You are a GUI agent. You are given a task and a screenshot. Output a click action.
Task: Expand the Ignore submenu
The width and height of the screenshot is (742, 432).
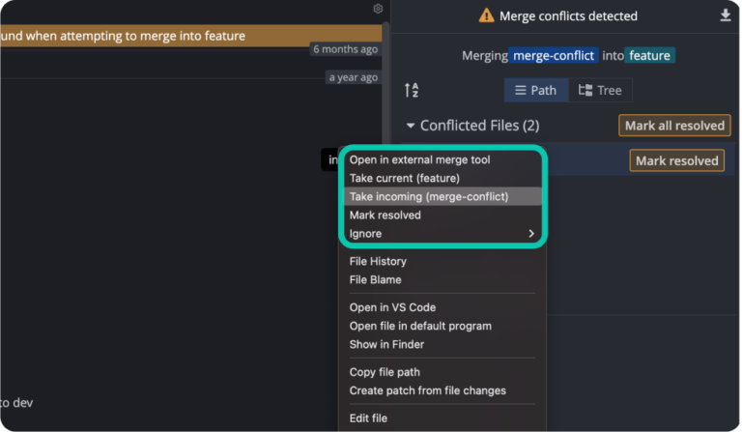[x=530, y=234]
